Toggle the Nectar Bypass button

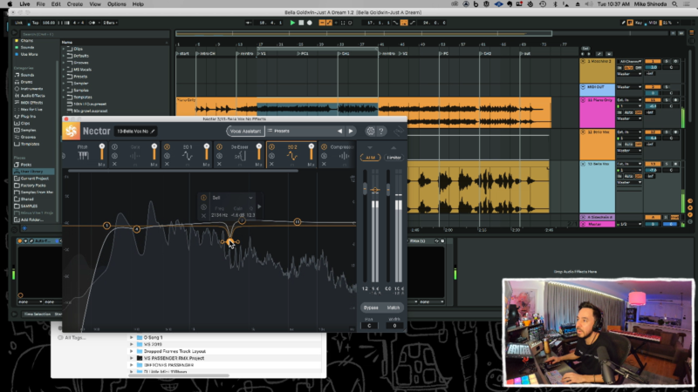click(370, 308)
